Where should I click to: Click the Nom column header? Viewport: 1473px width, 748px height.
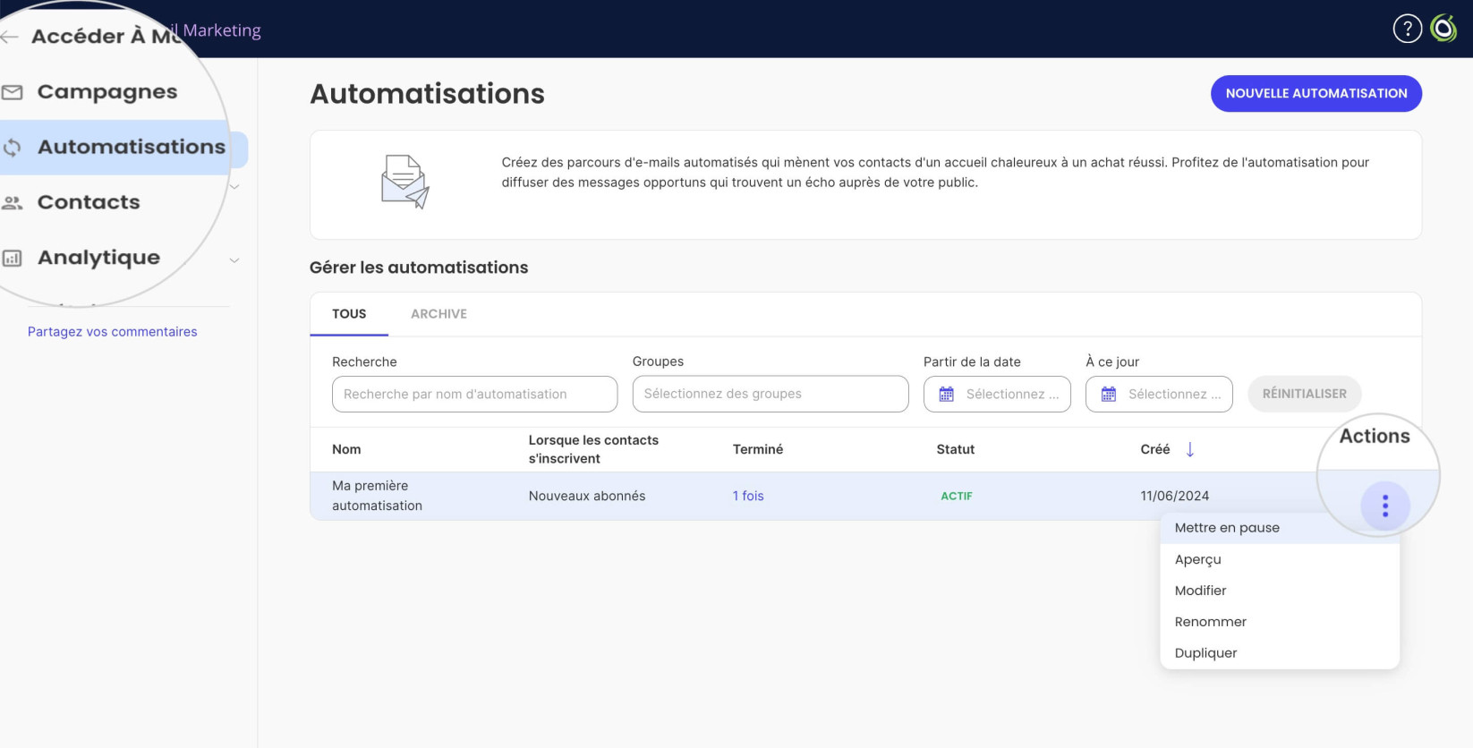pyautogui.click(x=346, y=449)
